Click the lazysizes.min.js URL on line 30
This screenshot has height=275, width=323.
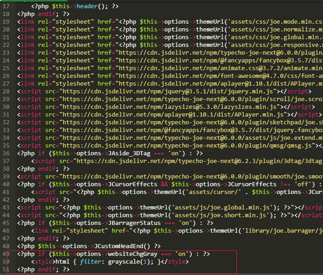[169, 107]
